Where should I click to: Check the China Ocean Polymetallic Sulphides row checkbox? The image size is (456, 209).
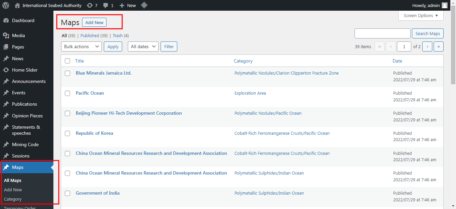point(67,173)
